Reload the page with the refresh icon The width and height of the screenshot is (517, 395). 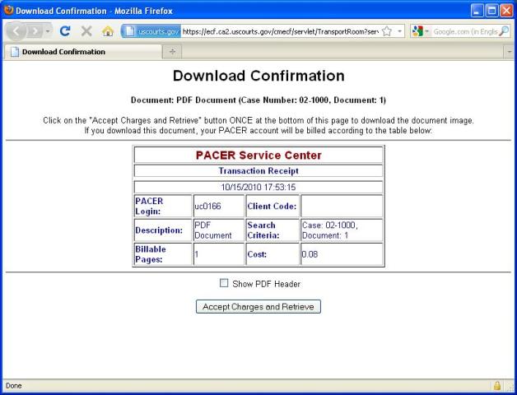coord(65,31)
